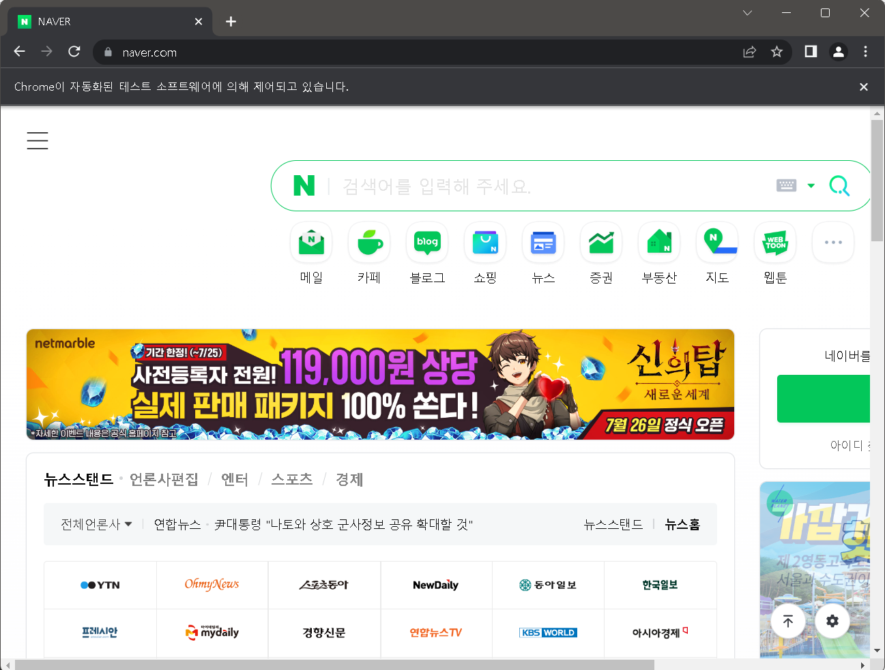Open the 블로그 blog shortcut icon
Image resolution: width=885 pixels, height=670 pixels.
[x=427, y=242]
